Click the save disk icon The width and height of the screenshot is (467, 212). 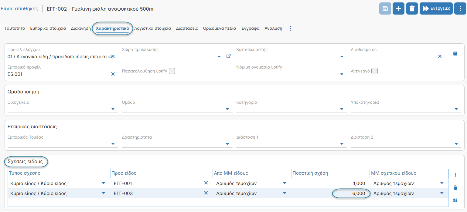385,8
